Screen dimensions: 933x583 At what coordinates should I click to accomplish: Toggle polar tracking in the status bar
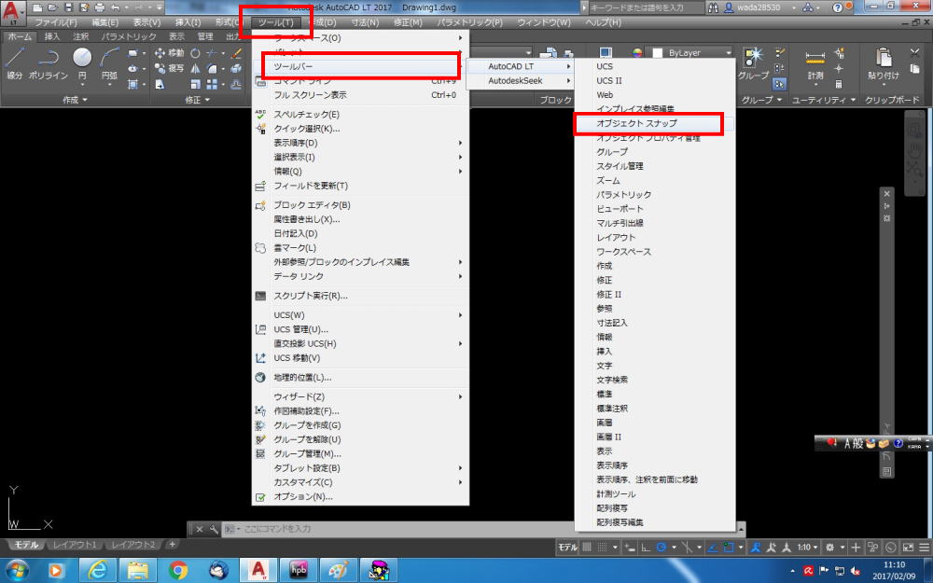661,548
